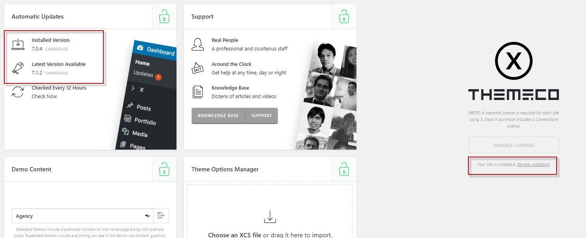Viewport: 586px width, 238px height.
Task: Click the 24/7 Around the Clock icon
Action: [198, 68]
